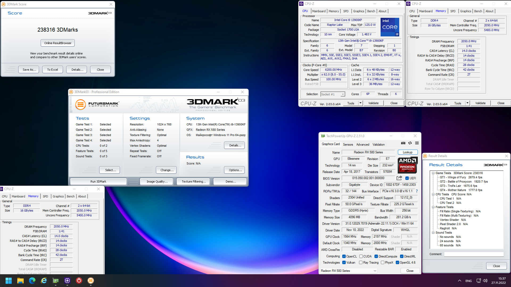
Task: Open the Bench tab in top-left CPU-Z CPU window
Action: (371, 11)
